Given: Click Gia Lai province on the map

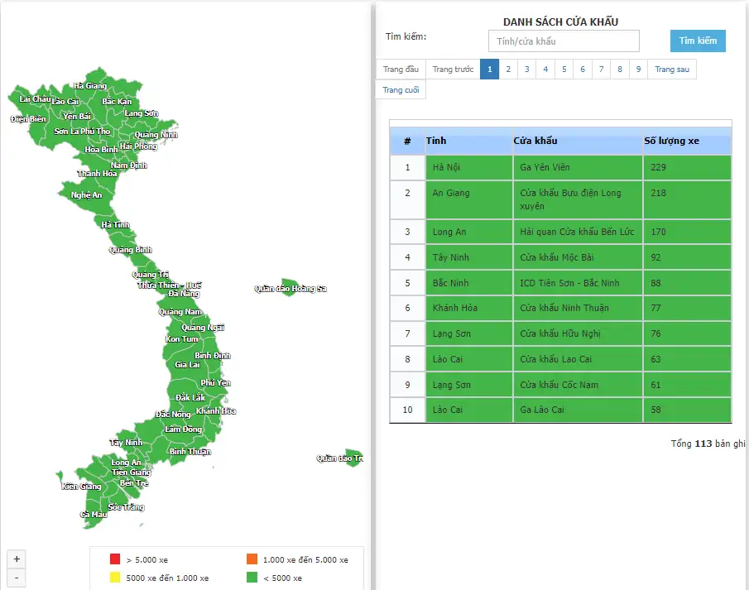Looking at the screenshot, I should tap(187, 365).
